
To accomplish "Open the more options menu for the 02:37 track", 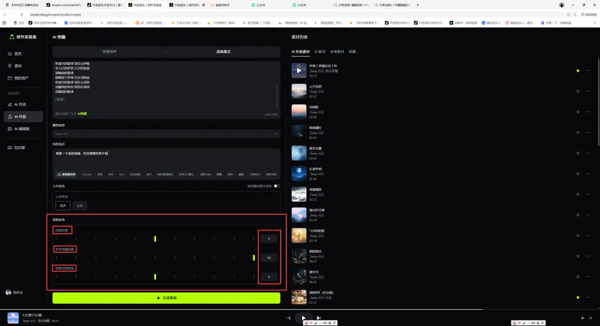I will (588, 92).
